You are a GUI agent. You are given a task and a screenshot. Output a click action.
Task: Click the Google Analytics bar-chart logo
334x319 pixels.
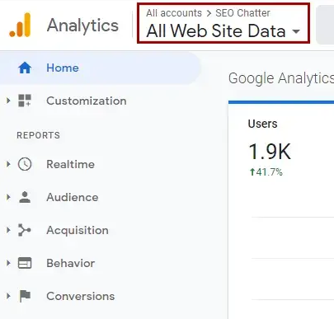(20, 25)
